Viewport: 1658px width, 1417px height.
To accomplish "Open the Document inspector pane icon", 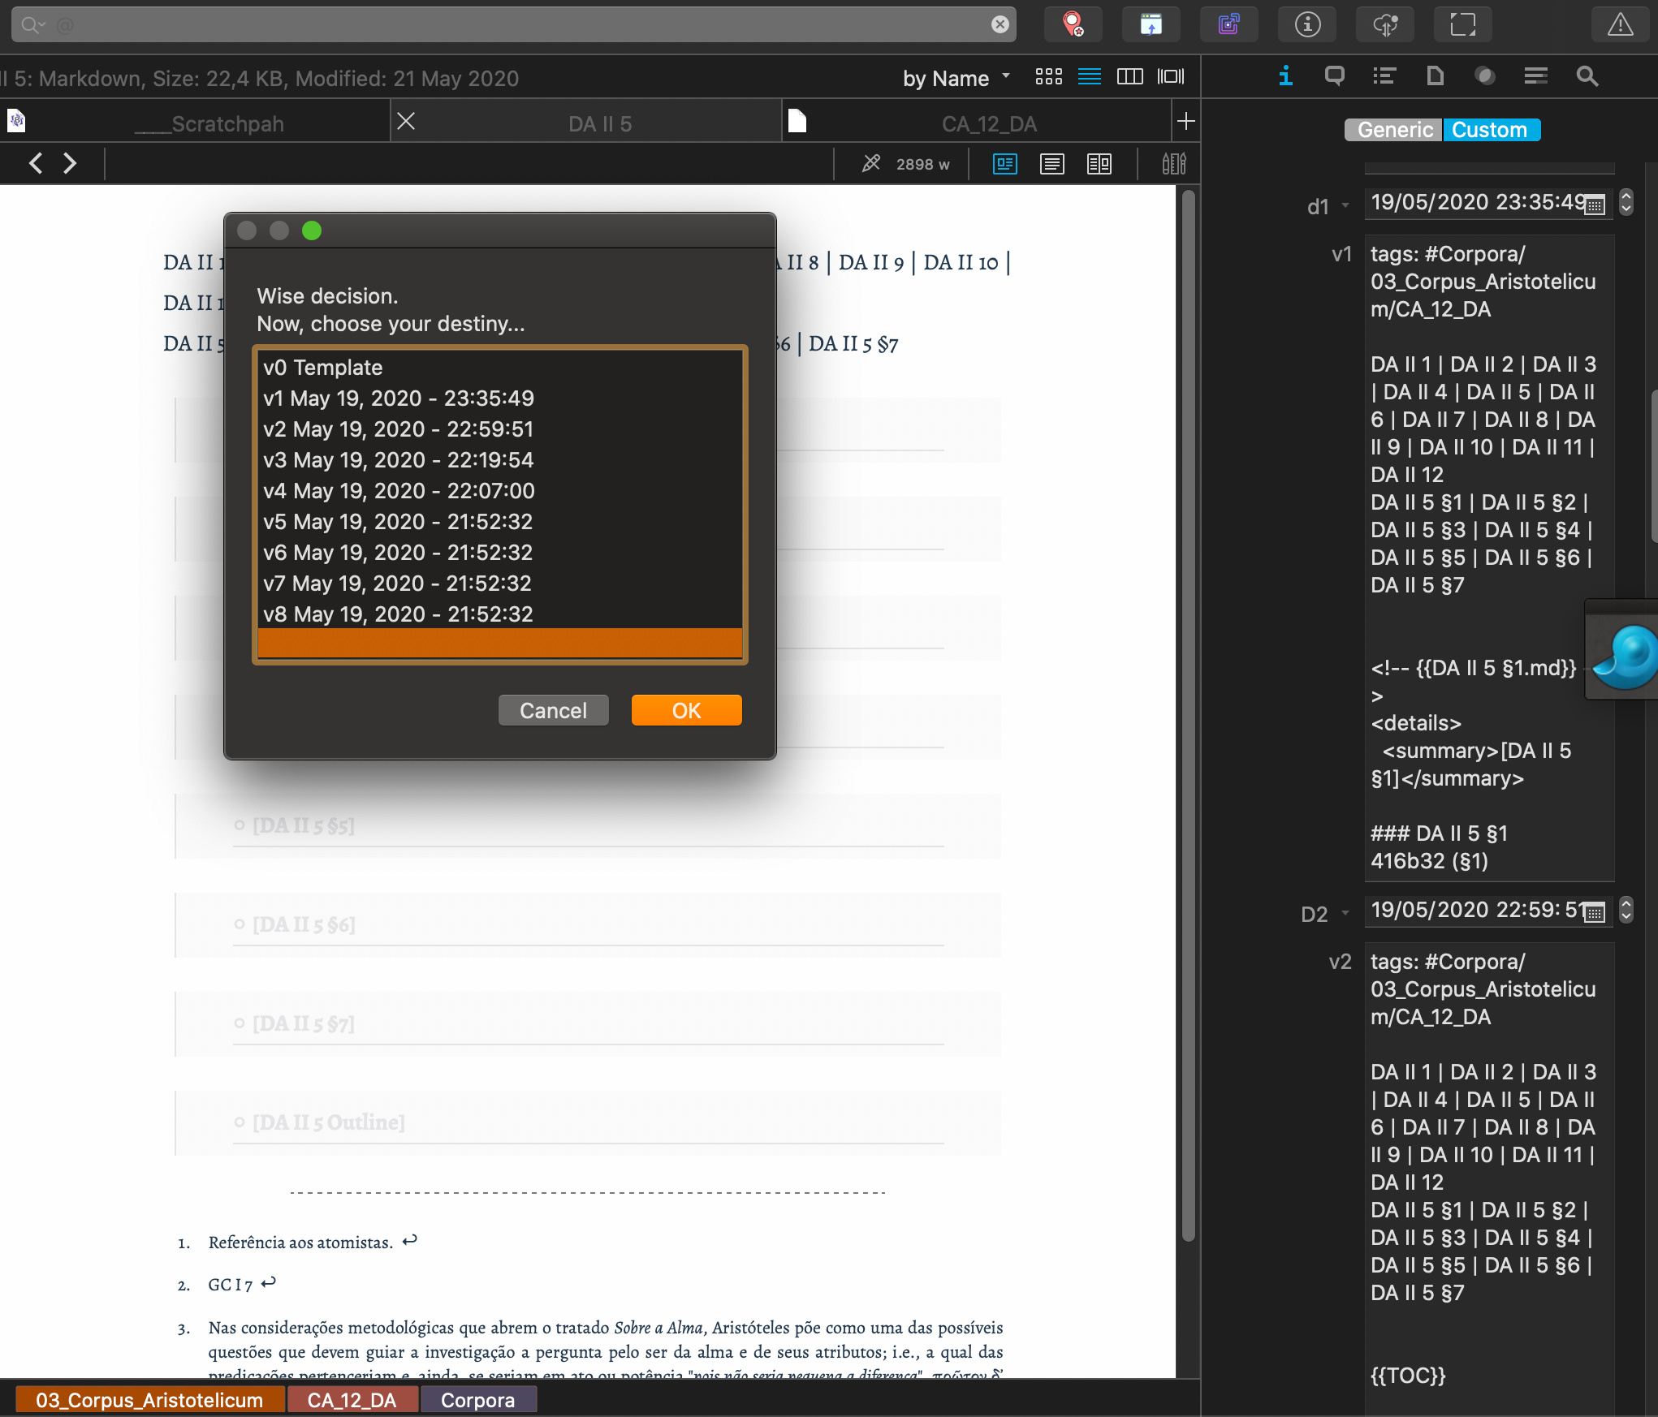I will point(1435,76).
